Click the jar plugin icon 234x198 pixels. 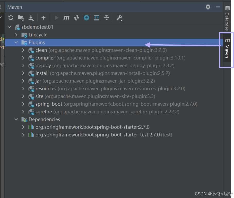coord(31,81)
